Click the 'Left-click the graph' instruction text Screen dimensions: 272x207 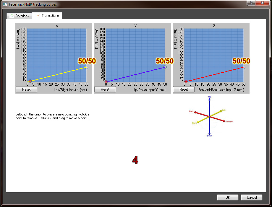pos(52,116)
